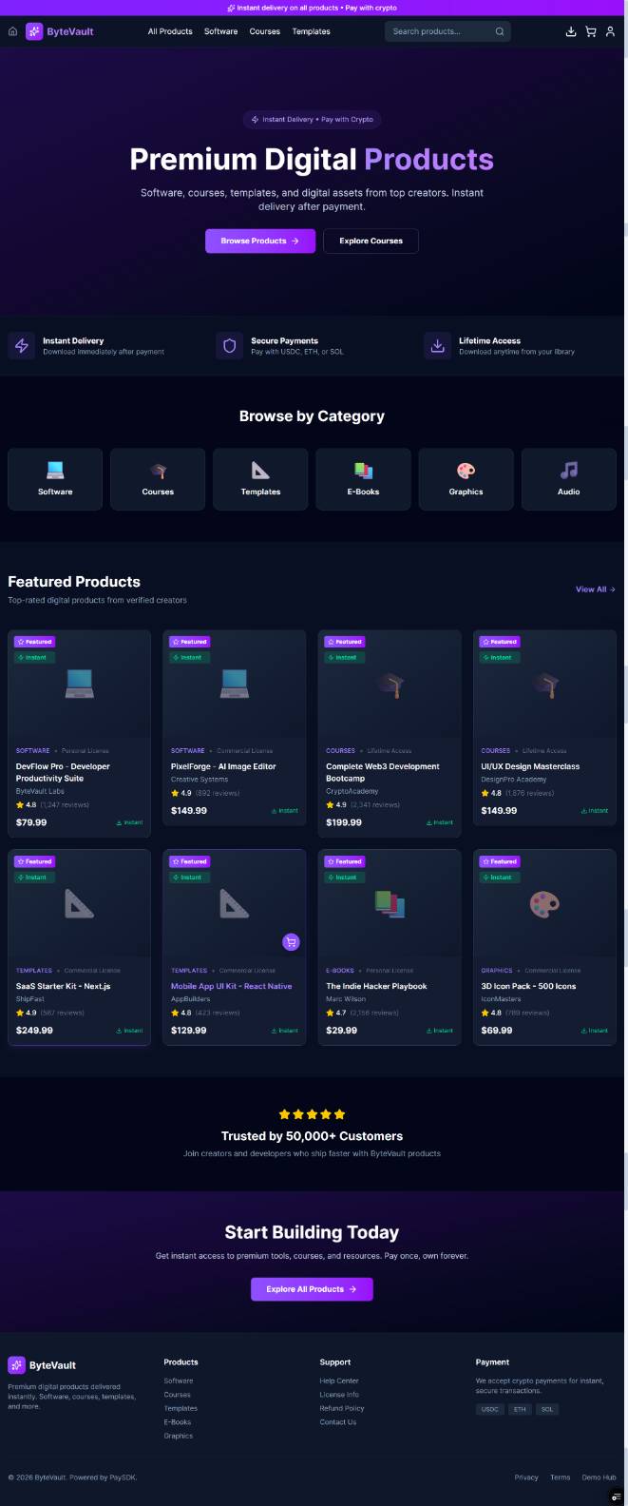The height and width of the screenshot is (1506, 628).
Task: Select the E-Books category books icon
Action: pos(363,470)
